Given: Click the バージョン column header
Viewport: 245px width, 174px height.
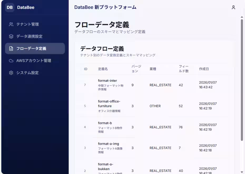Looking at the screenshot, I should [x=136, y=69].
